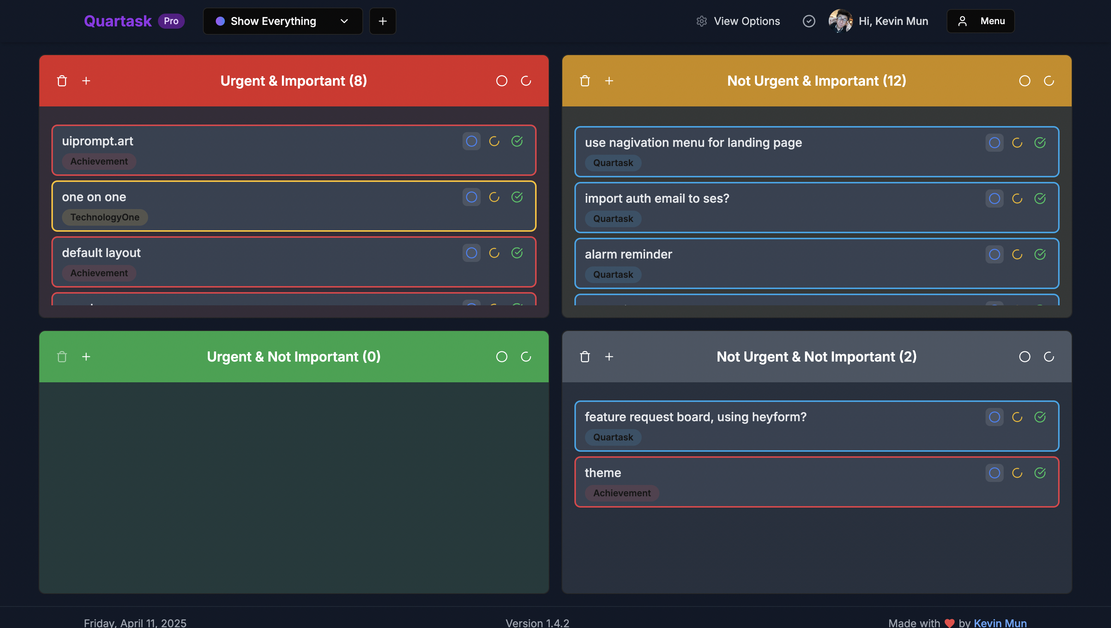Click the Quartask Pro logo
Screen dimensions: 1111x628
pyautogui.click(x=118, y=21)
